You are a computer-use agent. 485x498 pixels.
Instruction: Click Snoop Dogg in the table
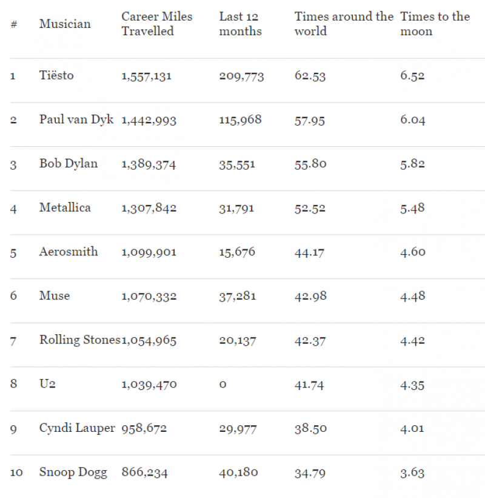click(73, 473)
